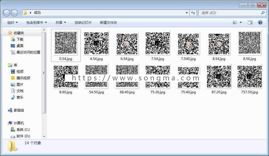Viewport: 269px width, 156px height.
Task: Select 腾讯视频 library
Action: point(23,78)
